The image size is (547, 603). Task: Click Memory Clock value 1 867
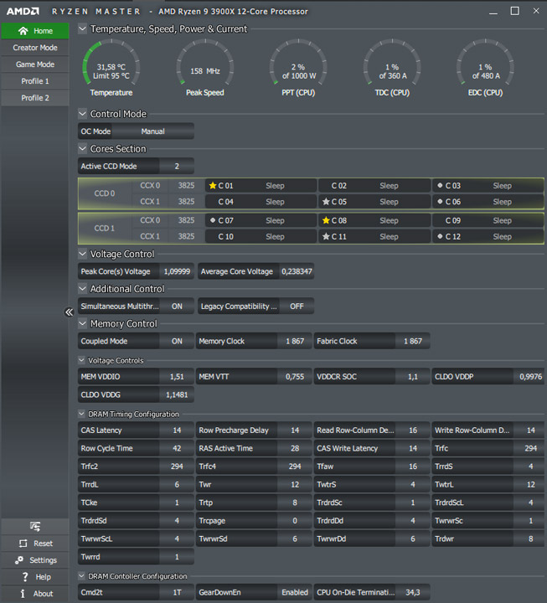[295, 341]
